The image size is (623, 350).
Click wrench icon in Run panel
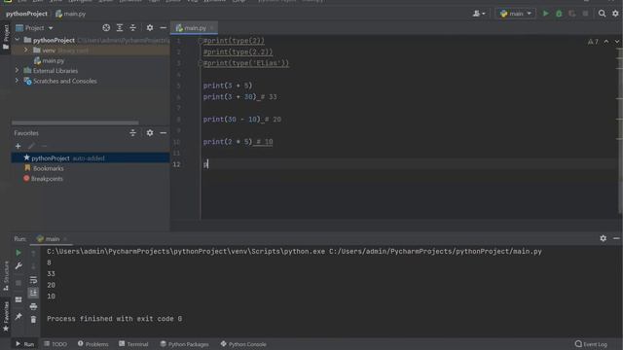18,265
